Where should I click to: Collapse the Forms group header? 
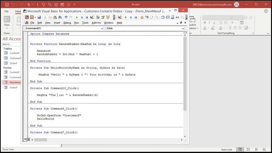[8, 68]
